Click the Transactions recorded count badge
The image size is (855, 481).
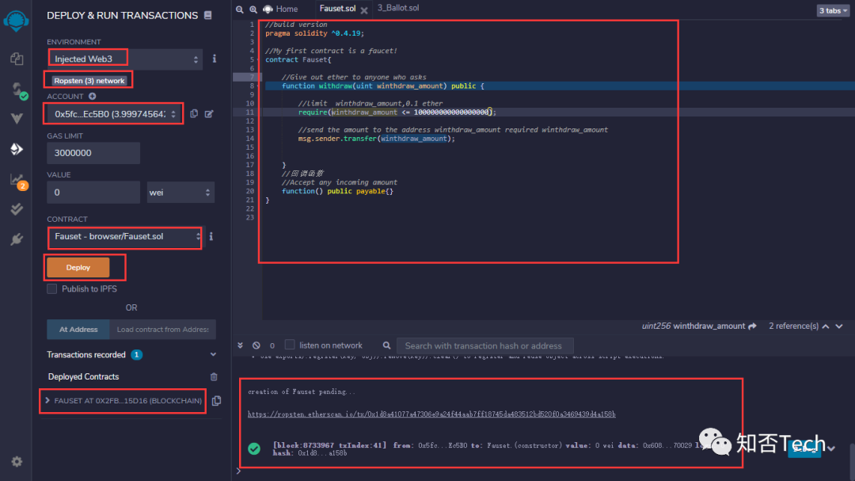pos(136,355)
